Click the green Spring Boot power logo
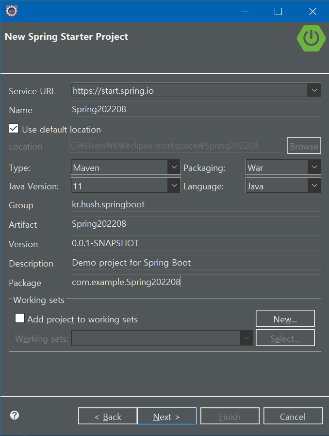The width and height of the screenshot is (329, 436). point(311,38)
